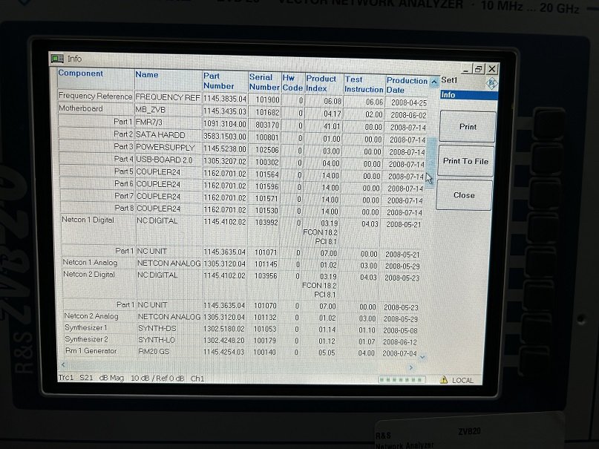Click production date 2008-06-02
The width and height of the screenshot is (599, 449).
408,115
